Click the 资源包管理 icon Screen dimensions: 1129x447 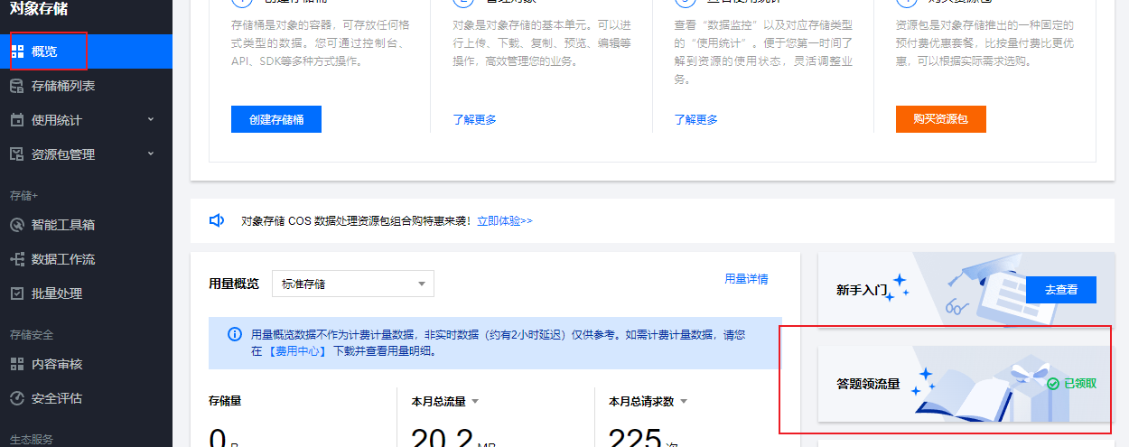click(x=17, y=154)
